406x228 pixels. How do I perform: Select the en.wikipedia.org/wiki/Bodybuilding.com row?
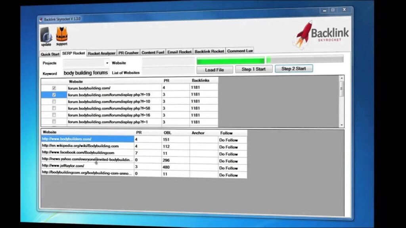144,146
